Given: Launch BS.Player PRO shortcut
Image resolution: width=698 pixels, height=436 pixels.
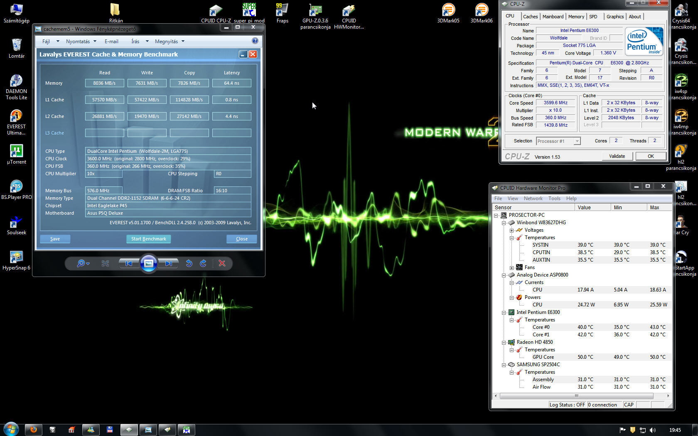Looking at the screenshot, I should (x=16, y=189).
